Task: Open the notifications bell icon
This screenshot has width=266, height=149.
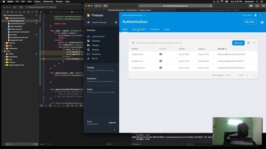Action: [256, 15]
